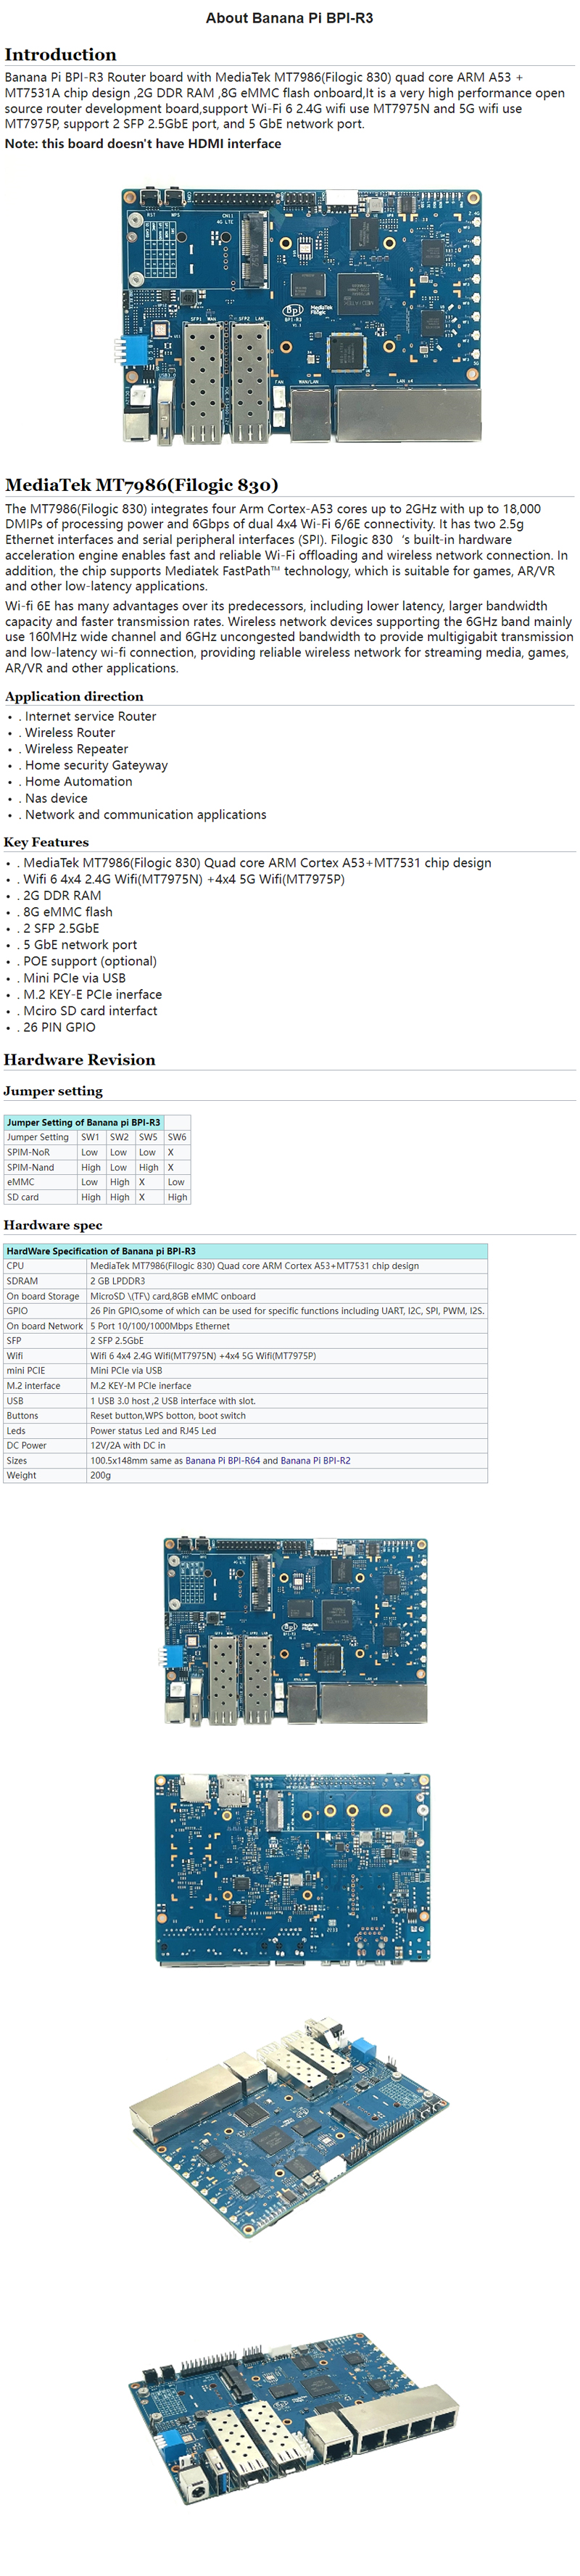Click the '12V/2A with DC in' cell
This screenshot has width=580, height=2576.
coord(287,1445)
